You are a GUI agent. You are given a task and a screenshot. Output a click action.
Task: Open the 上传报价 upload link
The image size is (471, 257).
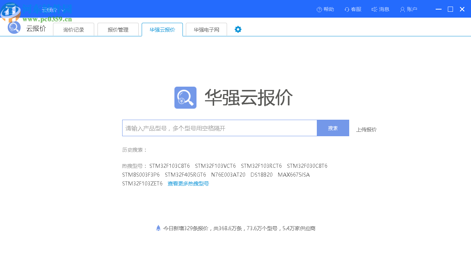point(366,129)
